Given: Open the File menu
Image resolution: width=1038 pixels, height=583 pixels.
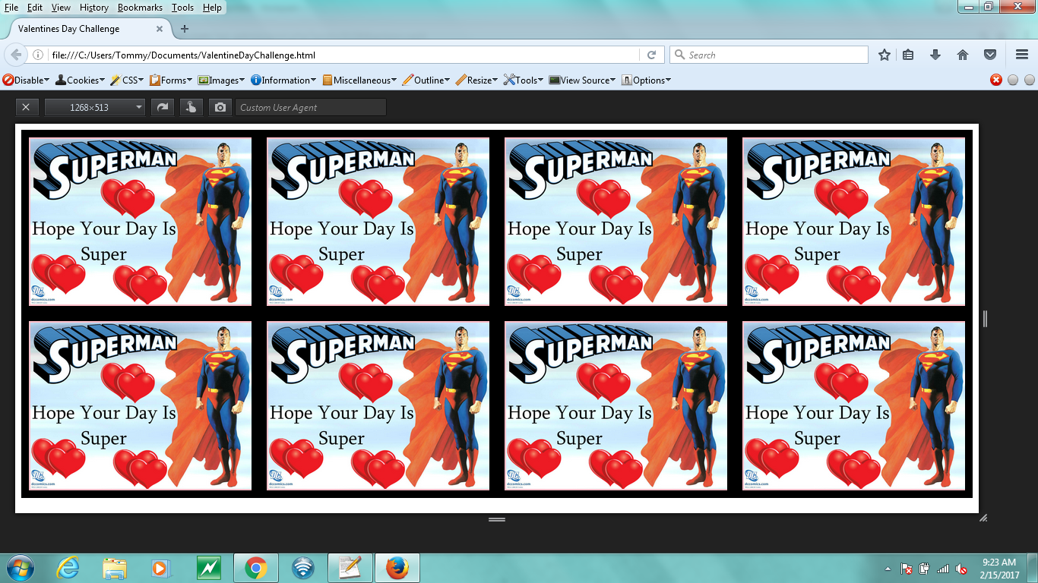Looking at the screenshot, I should [x=11, y=8].
